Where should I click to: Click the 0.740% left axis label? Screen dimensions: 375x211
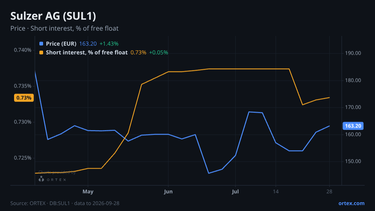(23, 50)
